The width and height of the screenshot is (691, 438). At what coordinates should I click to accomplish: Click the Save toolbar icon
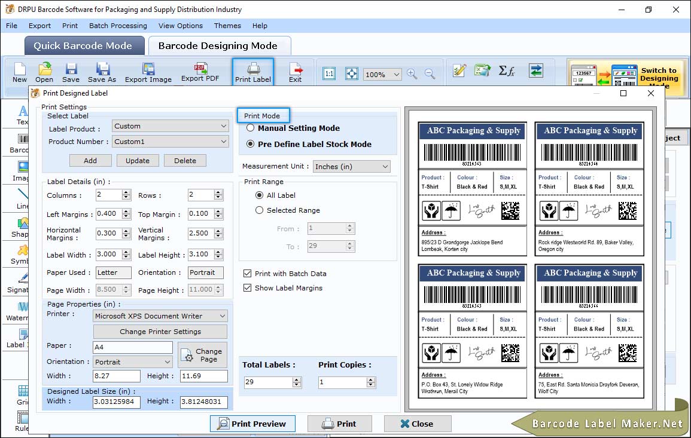click(71, 73)
